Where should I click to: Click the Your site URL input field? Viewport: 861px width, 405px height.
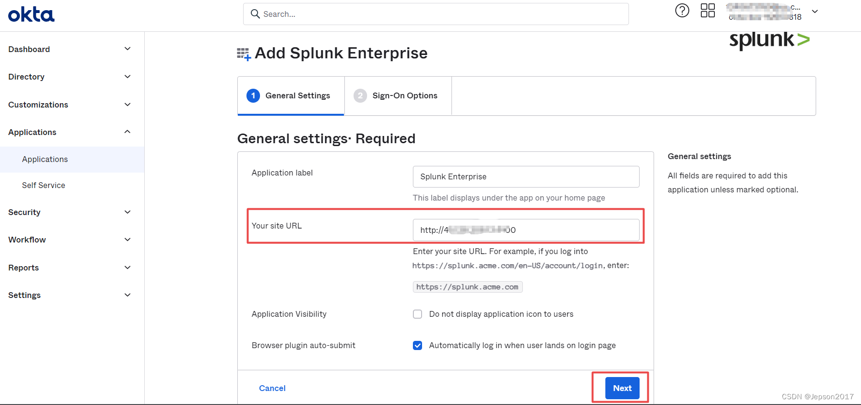tap(526, 230)
